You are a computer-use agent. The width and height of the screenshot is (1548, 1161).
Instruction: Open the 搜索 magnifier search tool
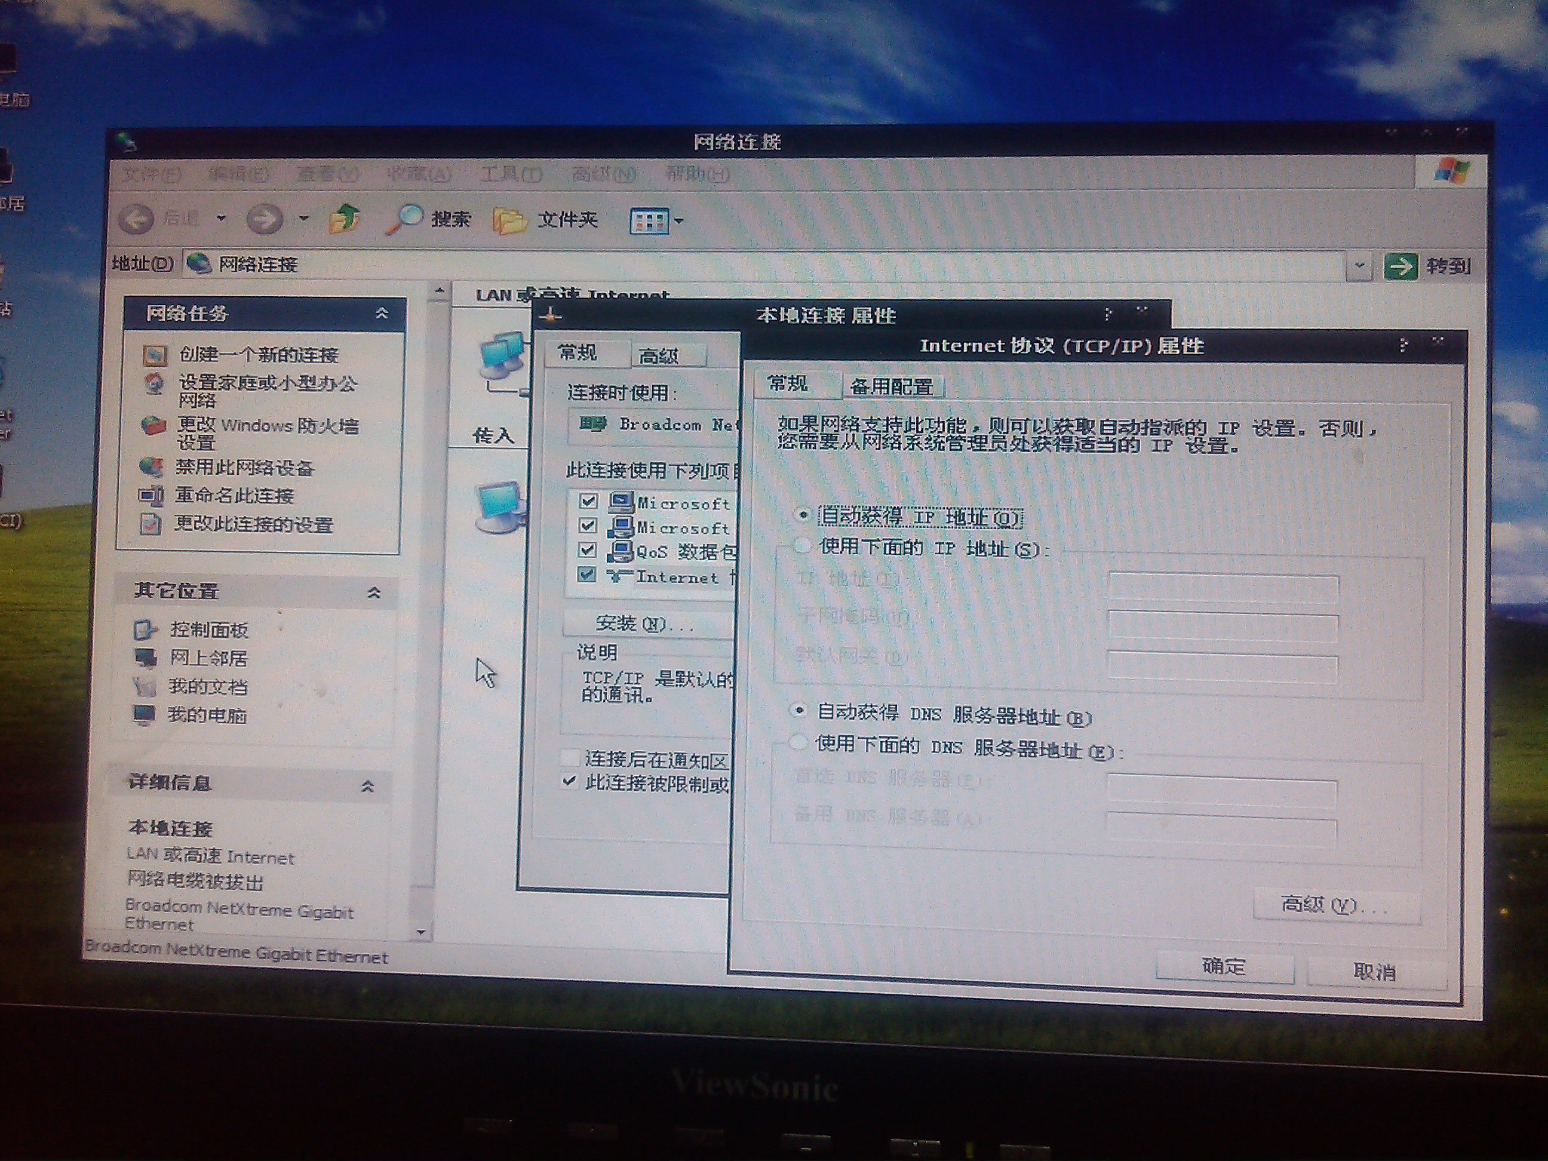405,220
